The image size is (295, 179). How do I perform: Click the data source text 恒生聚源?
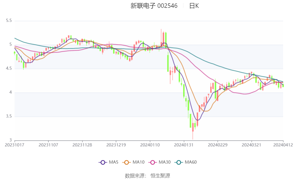pos(160,176)
